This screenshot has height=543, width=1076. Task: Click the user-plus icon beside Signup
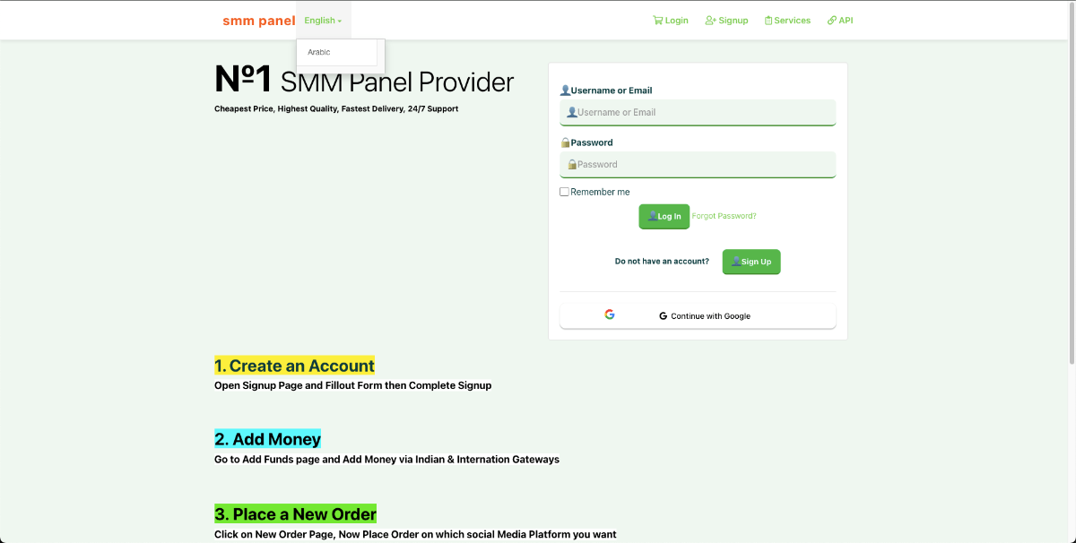tap(710, 20)
